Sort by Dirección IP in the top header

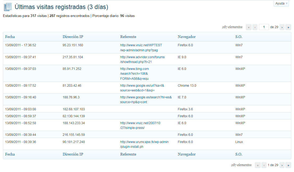[x=73, y=37]
